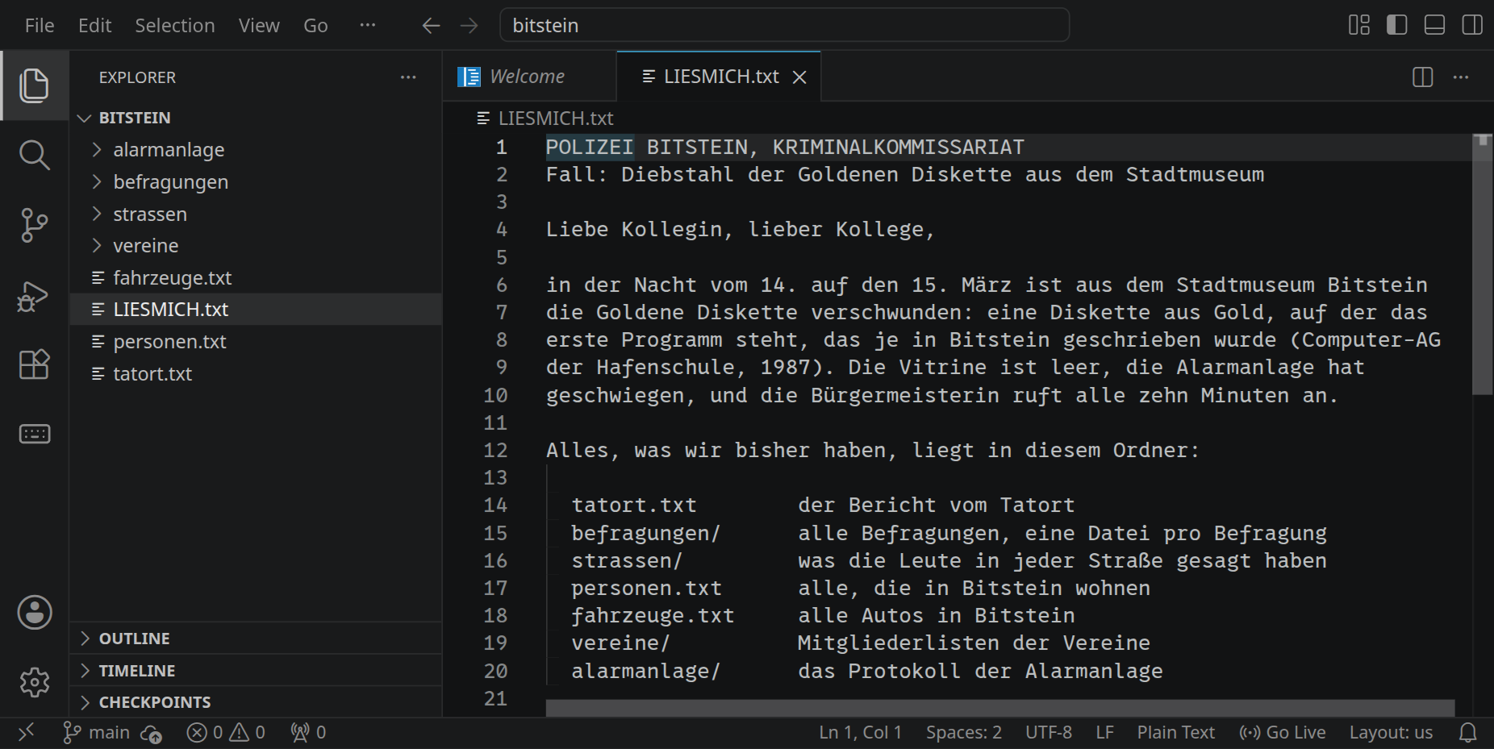Open the Search view in activity bar
The image size is (1494, 749).
coord(34,155)
